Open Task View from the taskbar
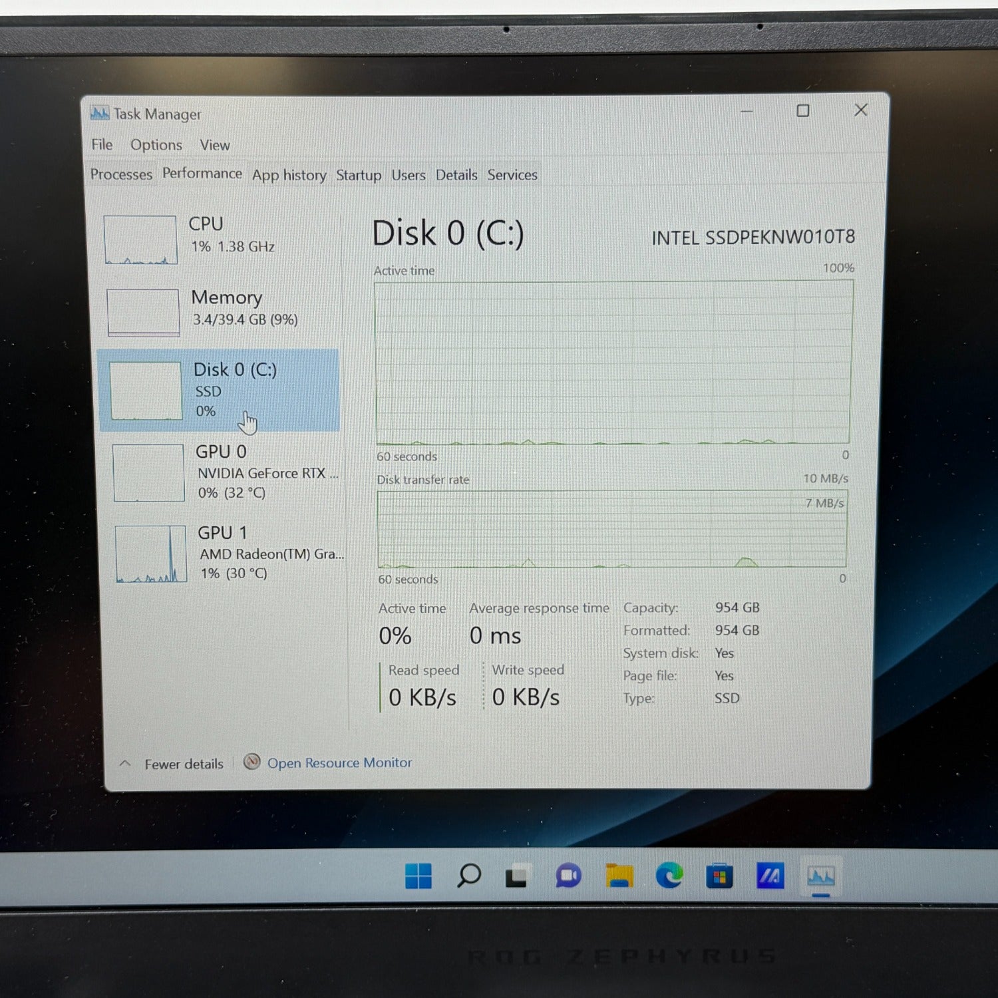998x998 pixels. pos(518,876)
